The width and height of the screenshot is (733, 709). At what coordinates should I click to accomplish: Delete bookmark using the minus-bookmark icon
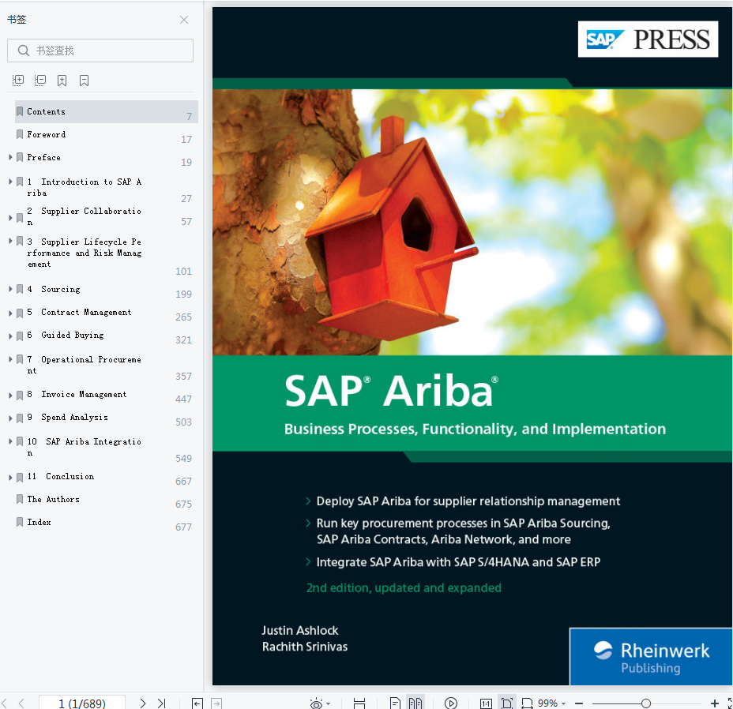click(x=85, y=81)
